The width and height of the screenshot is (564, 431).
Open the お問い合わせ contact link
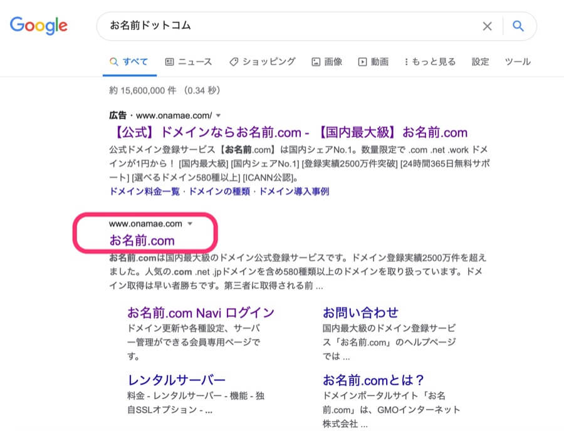pos(360,312)
